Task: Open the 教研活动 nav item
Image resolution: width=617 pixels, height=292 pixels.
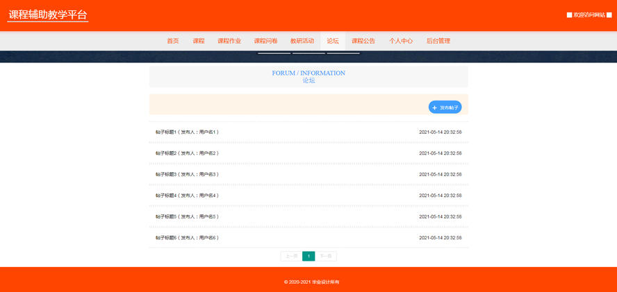Action: click(302, 41)
